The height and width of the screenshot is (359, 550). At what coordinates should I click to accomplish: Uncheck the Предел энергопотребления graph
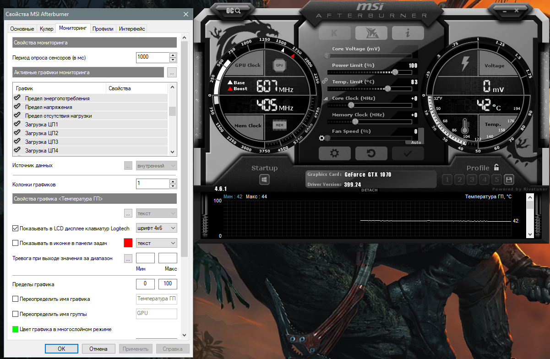tap(17, 98)
